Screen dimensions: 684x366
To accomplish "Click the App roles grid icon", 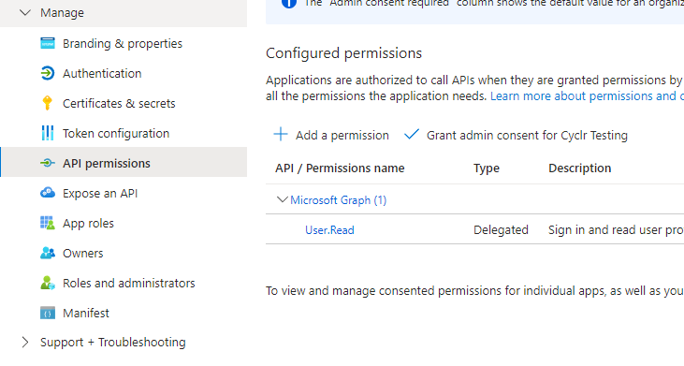I will tap(48, 223).
